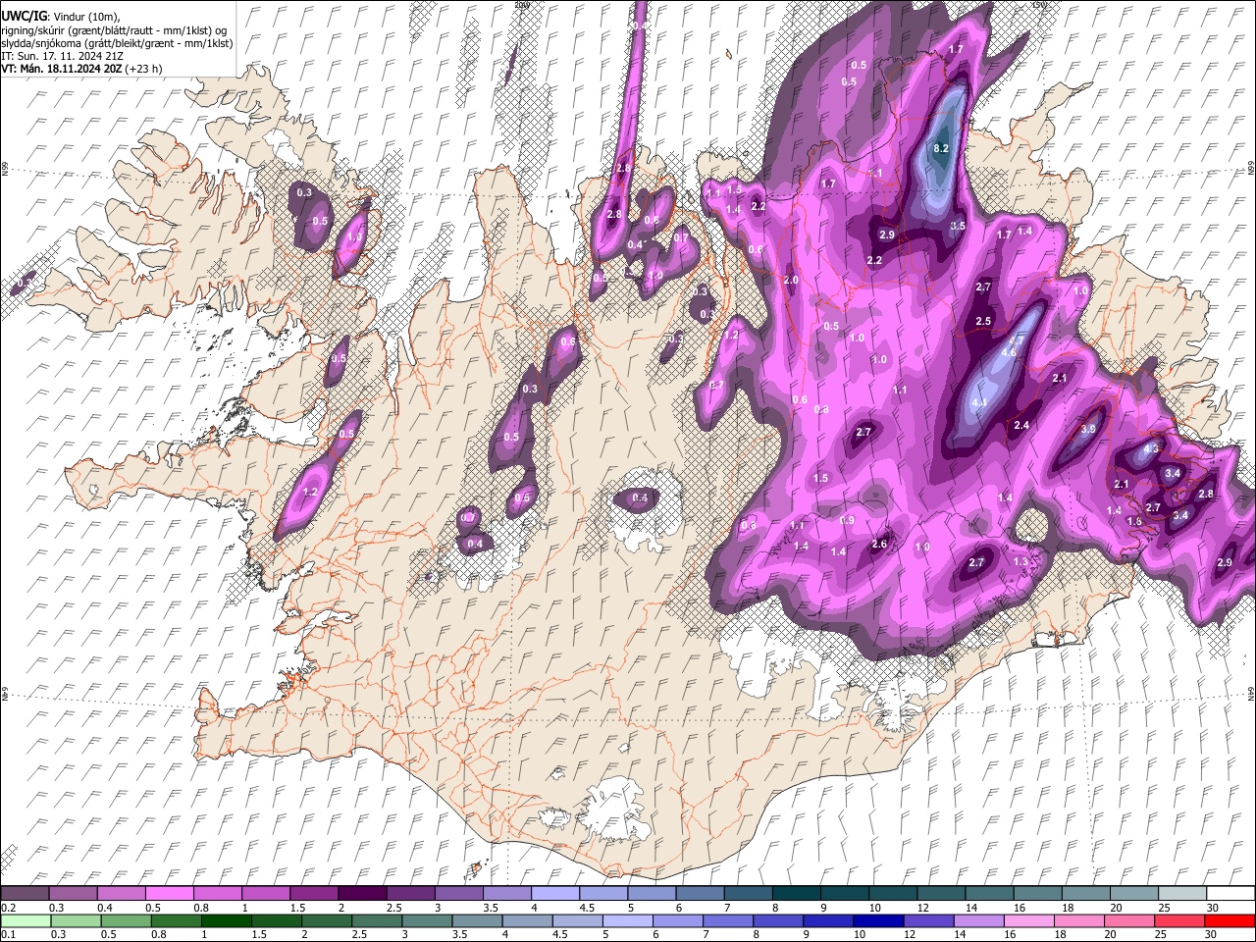Pick the light gray snow swatch between 25 and 30

1181,894
